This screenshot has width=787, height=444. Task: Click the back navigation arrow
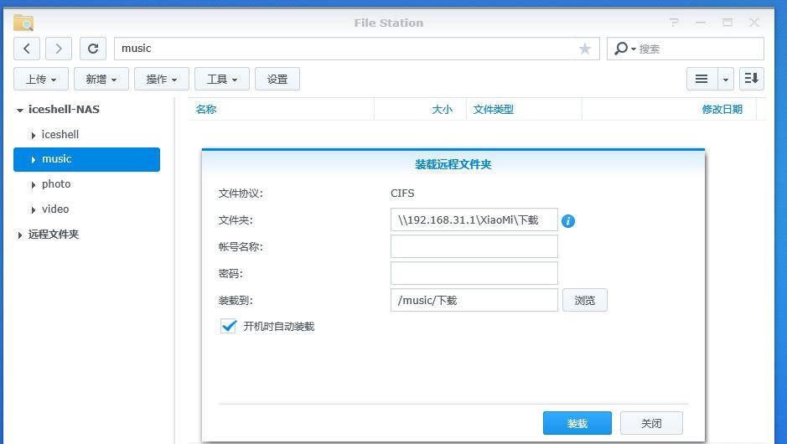[27, 49]
